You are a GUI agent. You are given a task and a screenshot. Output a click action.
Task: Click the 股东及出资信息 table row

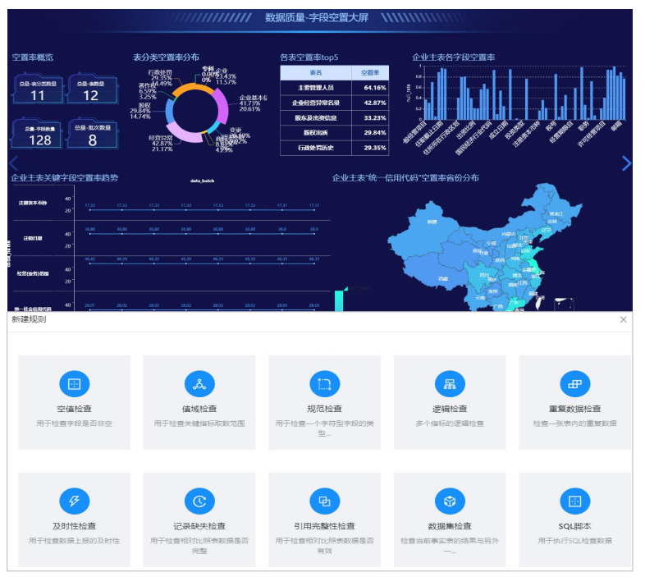click(x=335, y=117)
